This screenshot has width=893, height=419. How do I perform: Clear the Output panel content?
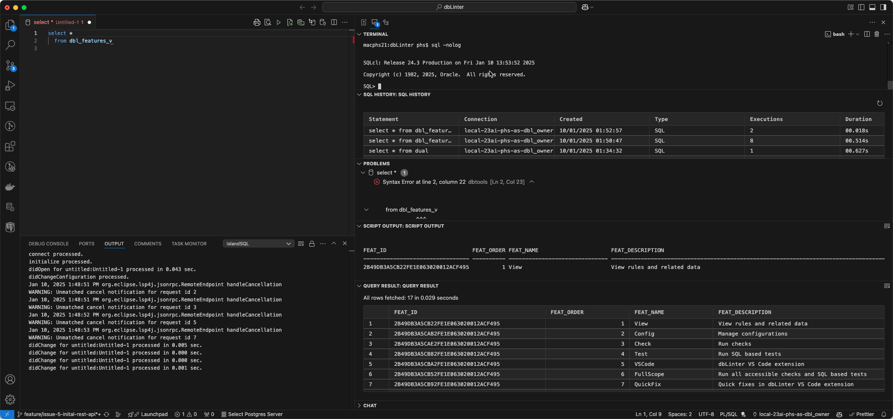coord(301,244)
